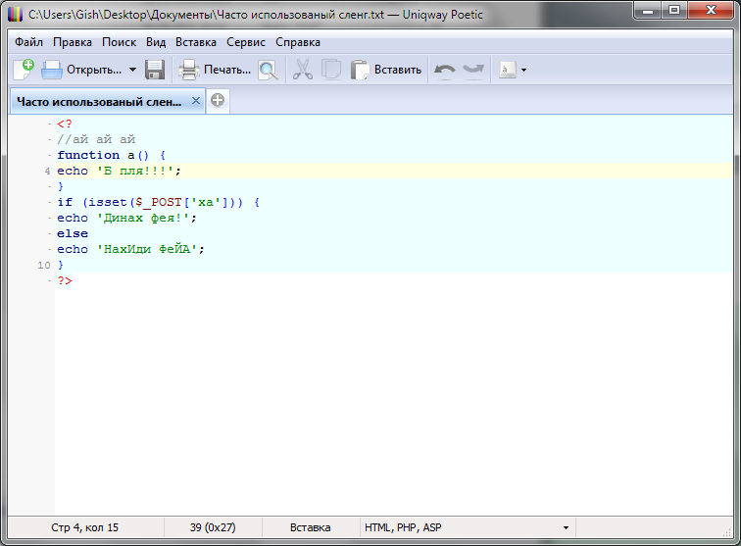Image resolution: width=741 pixels, height=546 pixels.
Task: Select the 'Часто использованый слен...' document tab
Action: pos(98,100)
